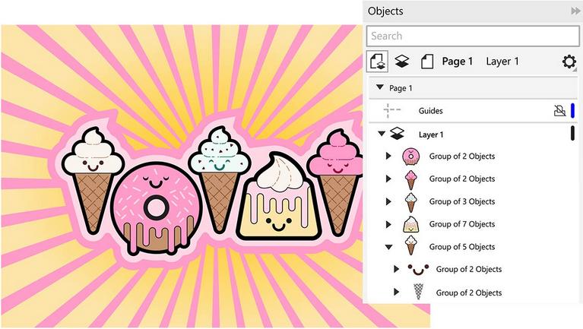The height and width of the screenshot is (329, 583).
Task: Expand the smiley face Group of 2 Objects
Action: [396, 269]
